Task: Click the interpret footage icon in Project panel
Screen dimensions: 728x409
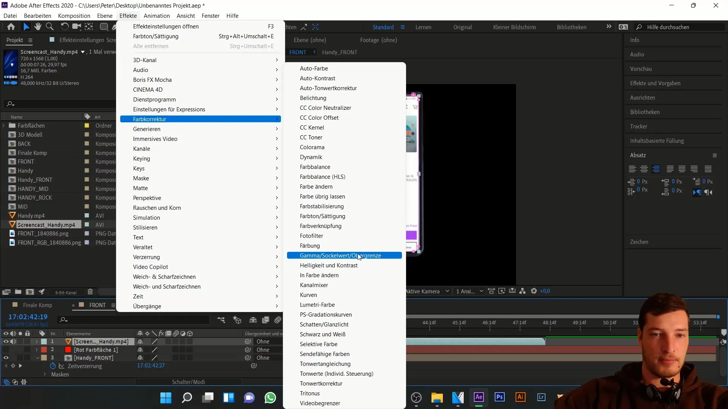Action: click(6, 292)
